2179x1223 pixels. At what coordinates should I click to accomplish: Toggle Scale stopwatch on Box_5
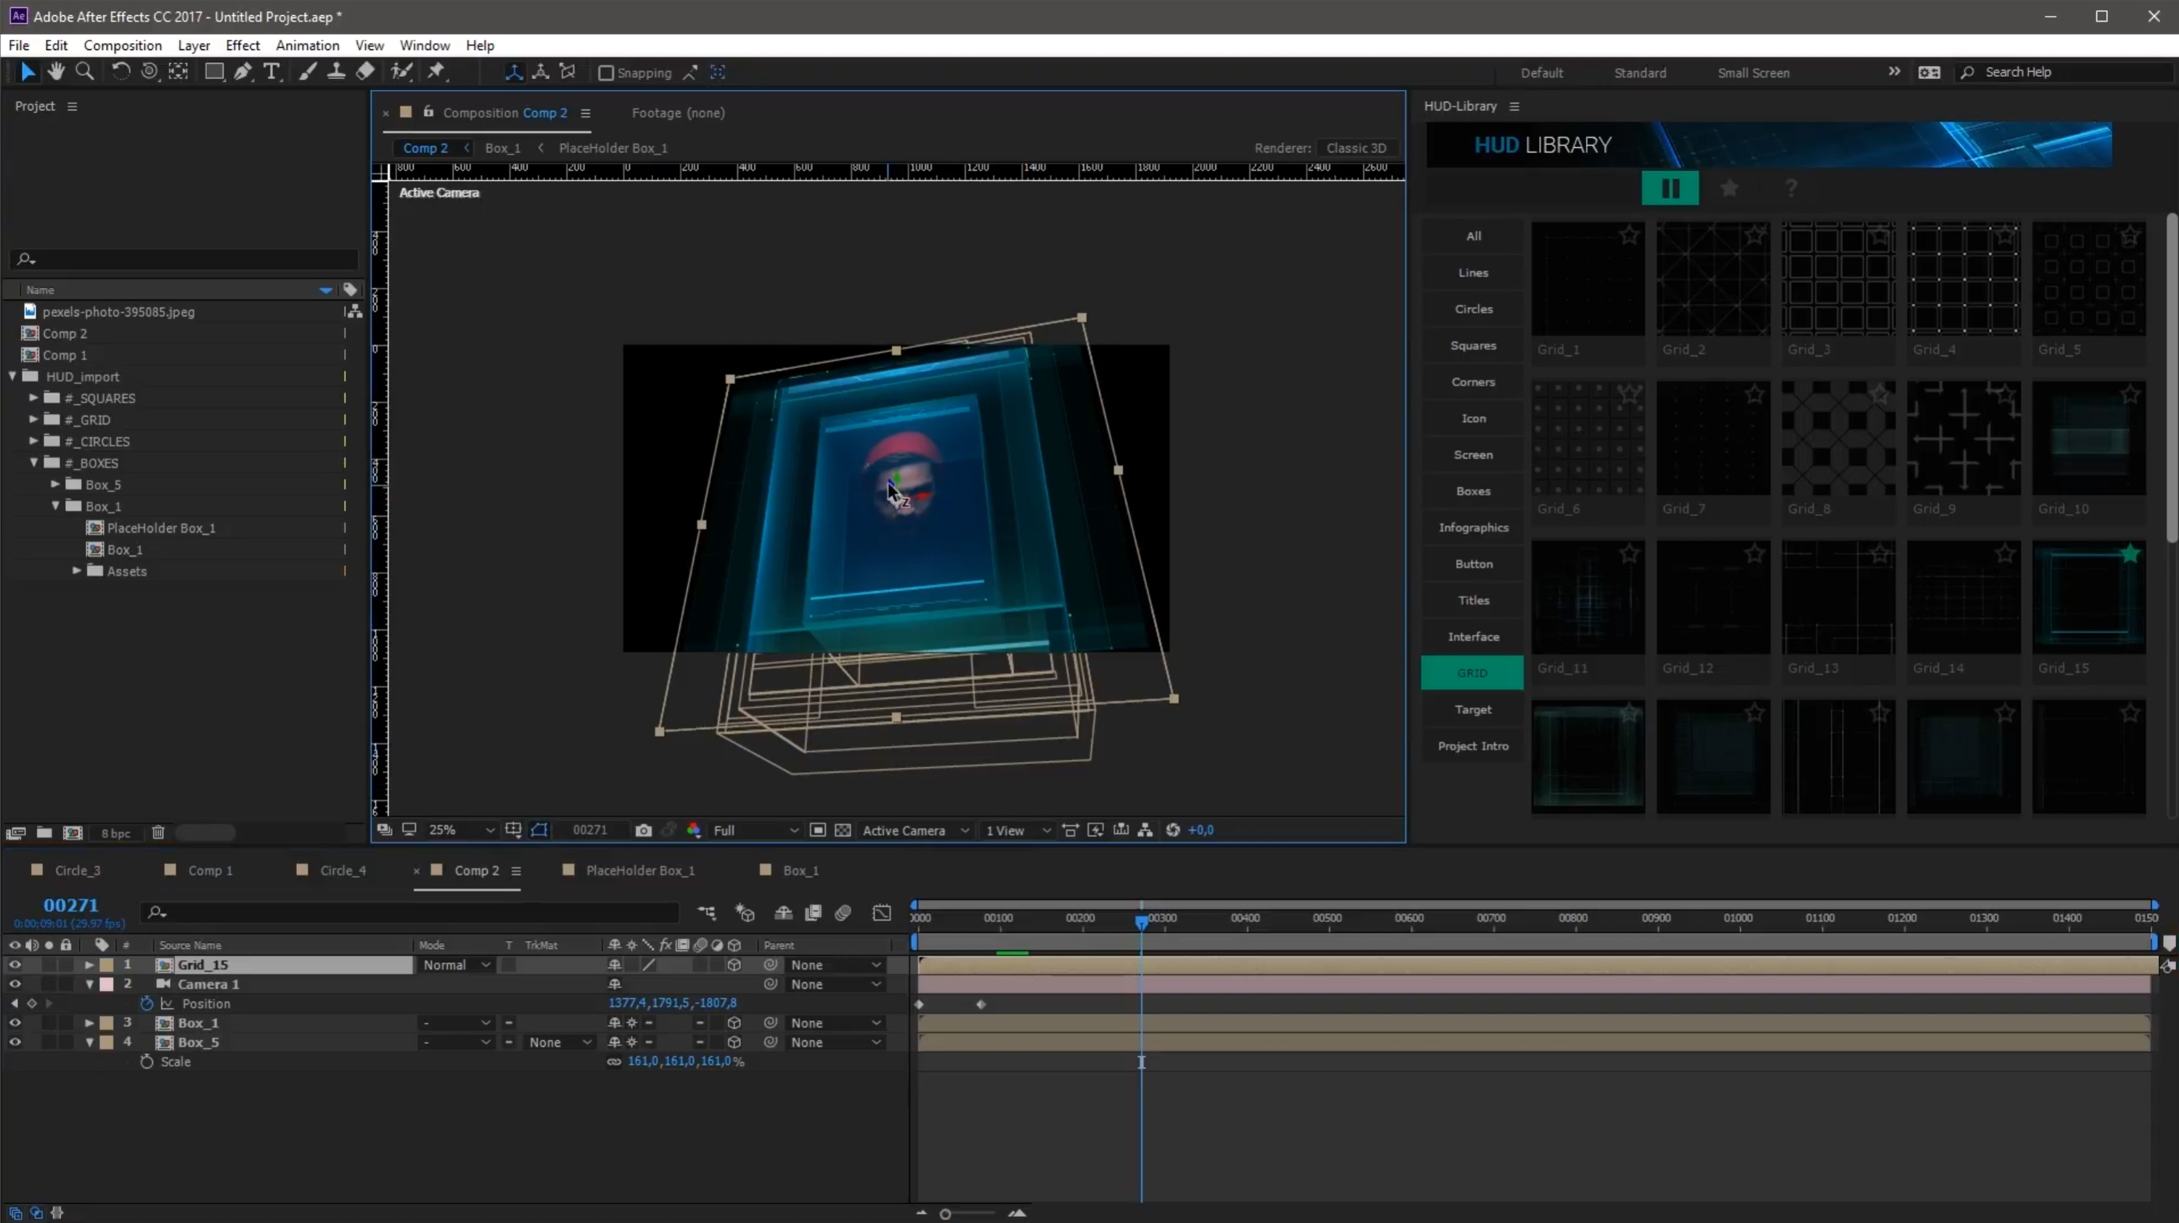coord(147,1063)
